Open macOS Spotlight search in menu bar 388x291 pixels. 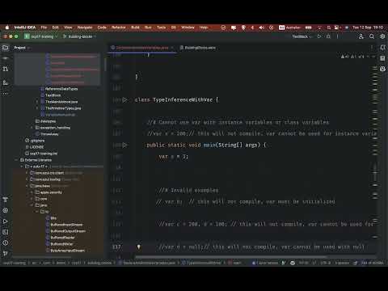[329, 27]
